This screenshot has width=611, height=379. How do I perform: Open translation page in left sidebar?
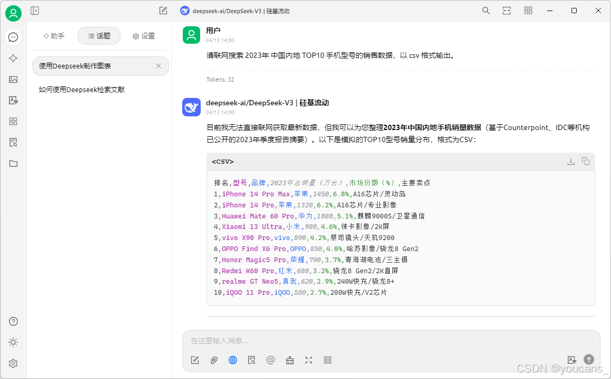coord(13,101)
